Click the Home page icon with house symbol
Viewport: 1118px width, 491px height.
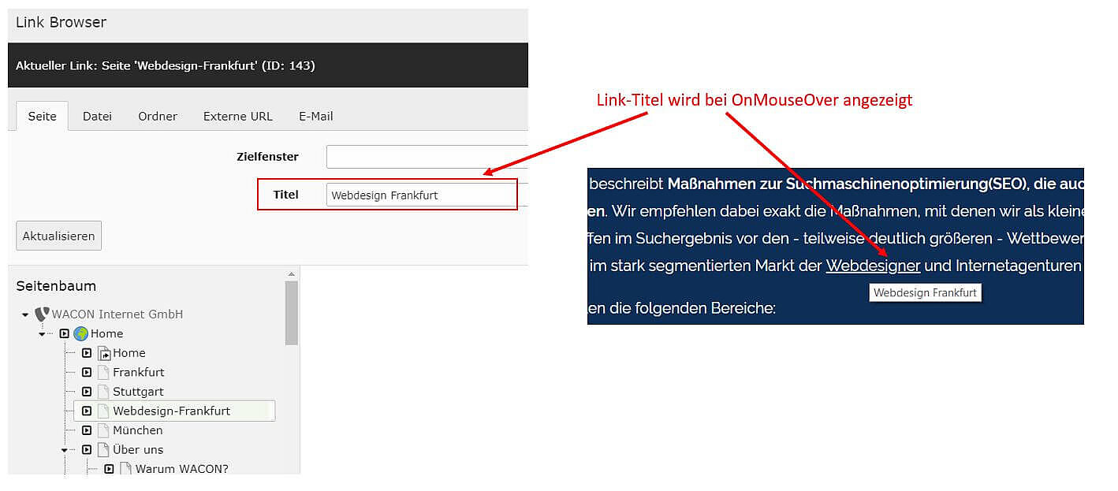point(106,352)
